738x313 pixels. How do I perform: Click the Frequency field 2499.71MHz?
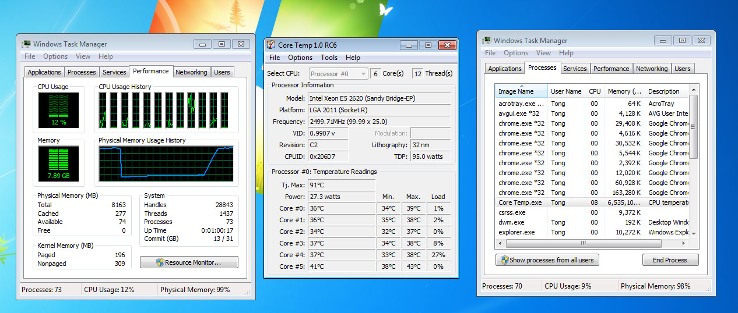coord(379,122)
